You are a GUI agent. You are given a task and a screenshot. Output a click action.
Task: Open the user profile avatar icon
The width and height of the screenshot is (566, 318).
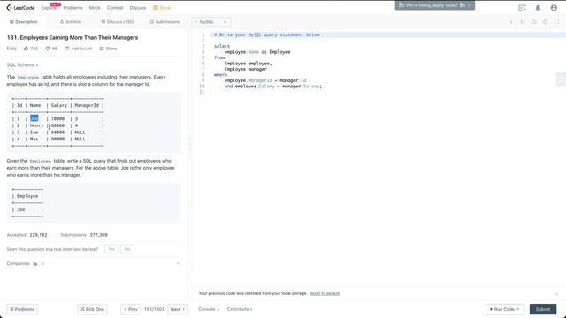tap(554, 8)
